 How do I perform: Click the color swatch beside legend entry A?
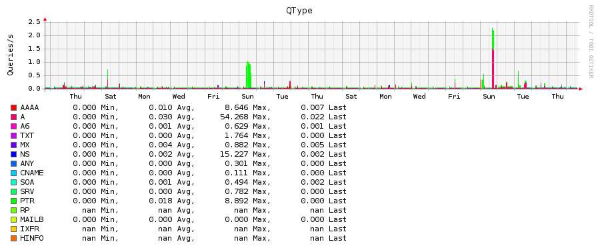point(13,117)
